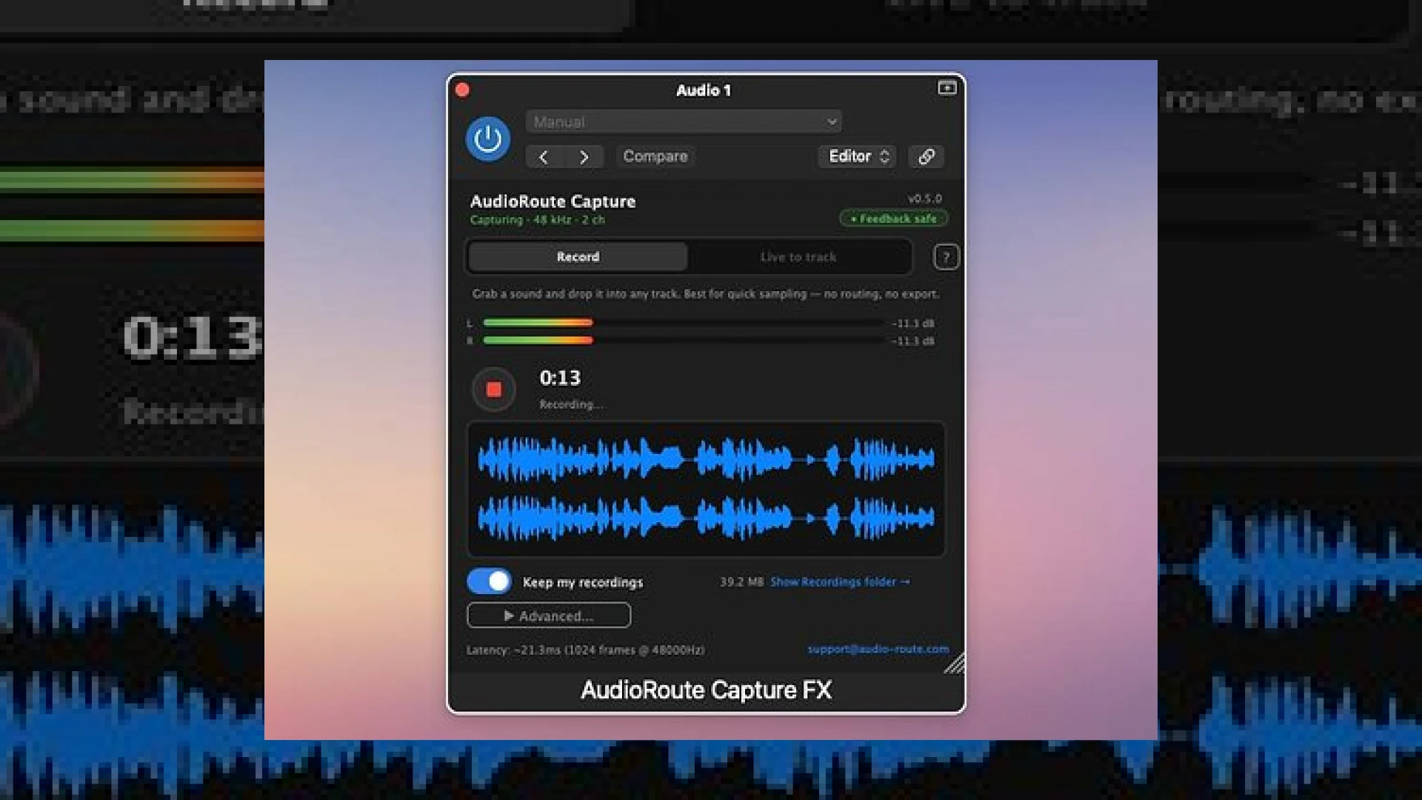
Task: Click the v0.5.0 version label
Action: (x=925, y=199)
